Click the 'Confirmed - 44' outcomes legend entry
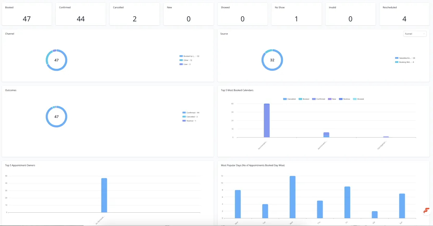This screenshot has height=226, width=433. [191, 113]
